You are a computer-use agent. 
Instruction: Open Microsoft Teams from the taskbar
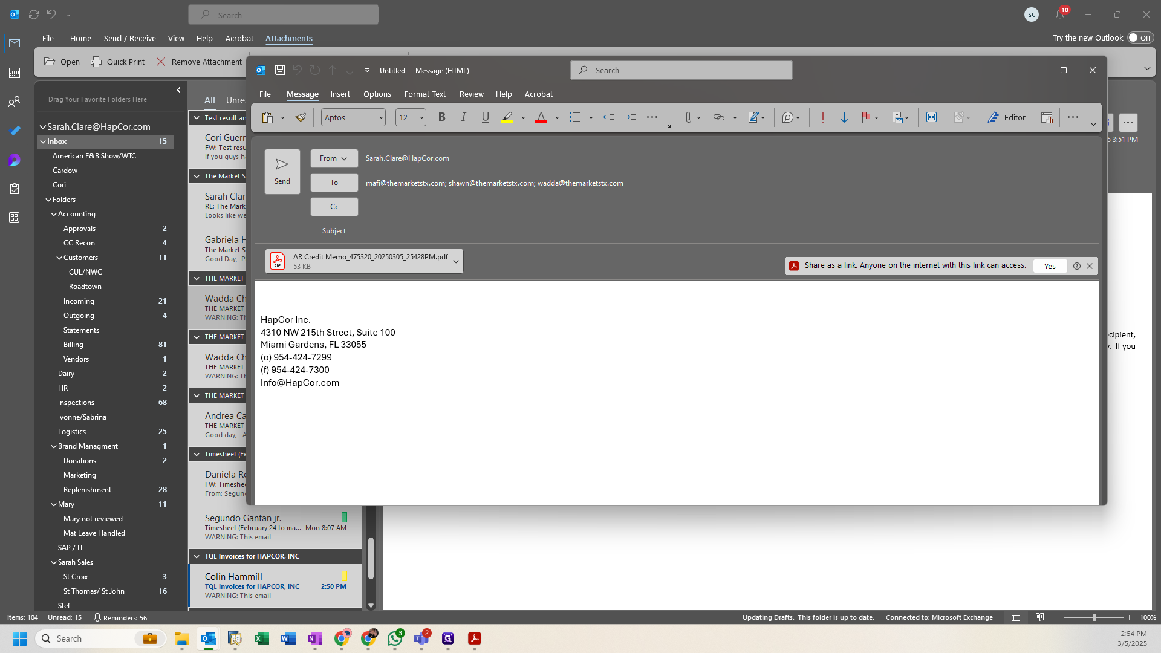pos(421,638)
